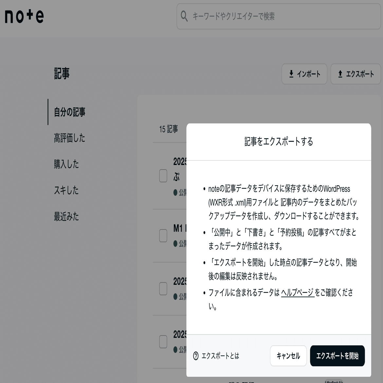Click the download arrow icon on インポート
Image resolution: width=383 pixels, height=383 pixels.
[291, 74]
